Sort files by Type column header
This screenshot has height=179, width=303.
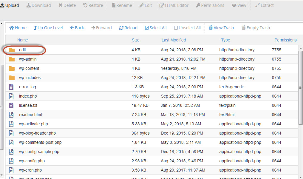click(225, 40)
